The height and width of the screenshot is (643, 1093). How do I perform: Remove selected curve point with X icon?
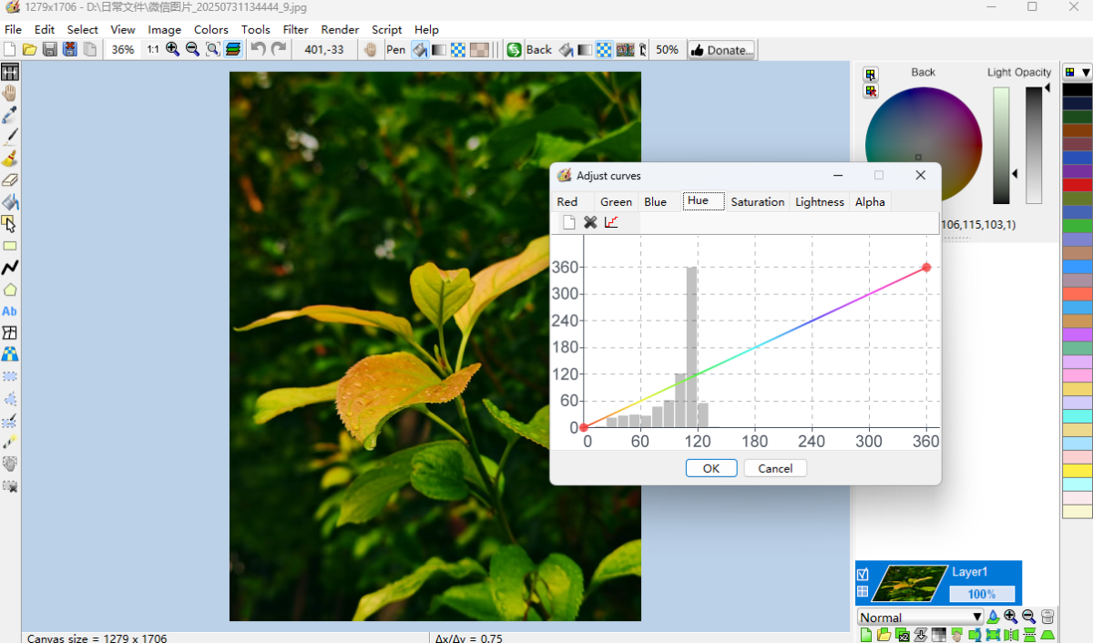(x=590, y=222)
